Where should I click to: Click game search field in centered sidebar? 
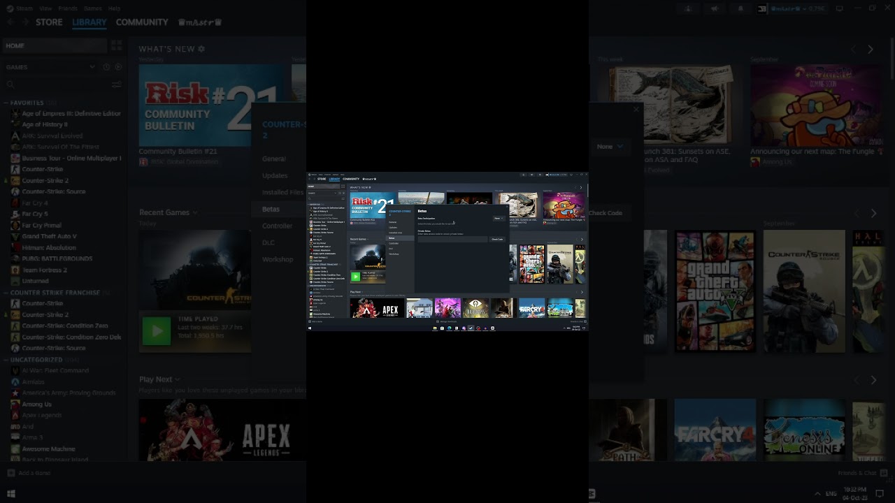pyautogui.click(x=324, y=198)
